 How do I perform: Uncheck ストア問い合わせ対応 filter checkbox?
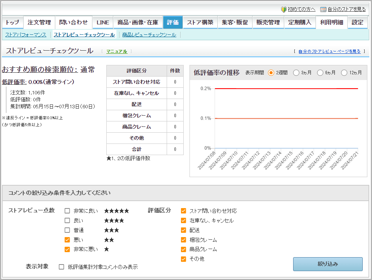point(183,211)
